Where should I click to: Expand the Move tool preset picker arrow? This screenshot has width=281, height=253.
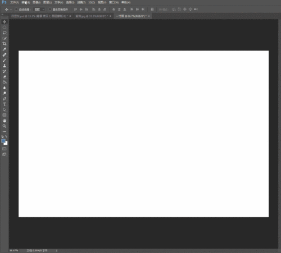pyautogui.click(x=11, y=10)
